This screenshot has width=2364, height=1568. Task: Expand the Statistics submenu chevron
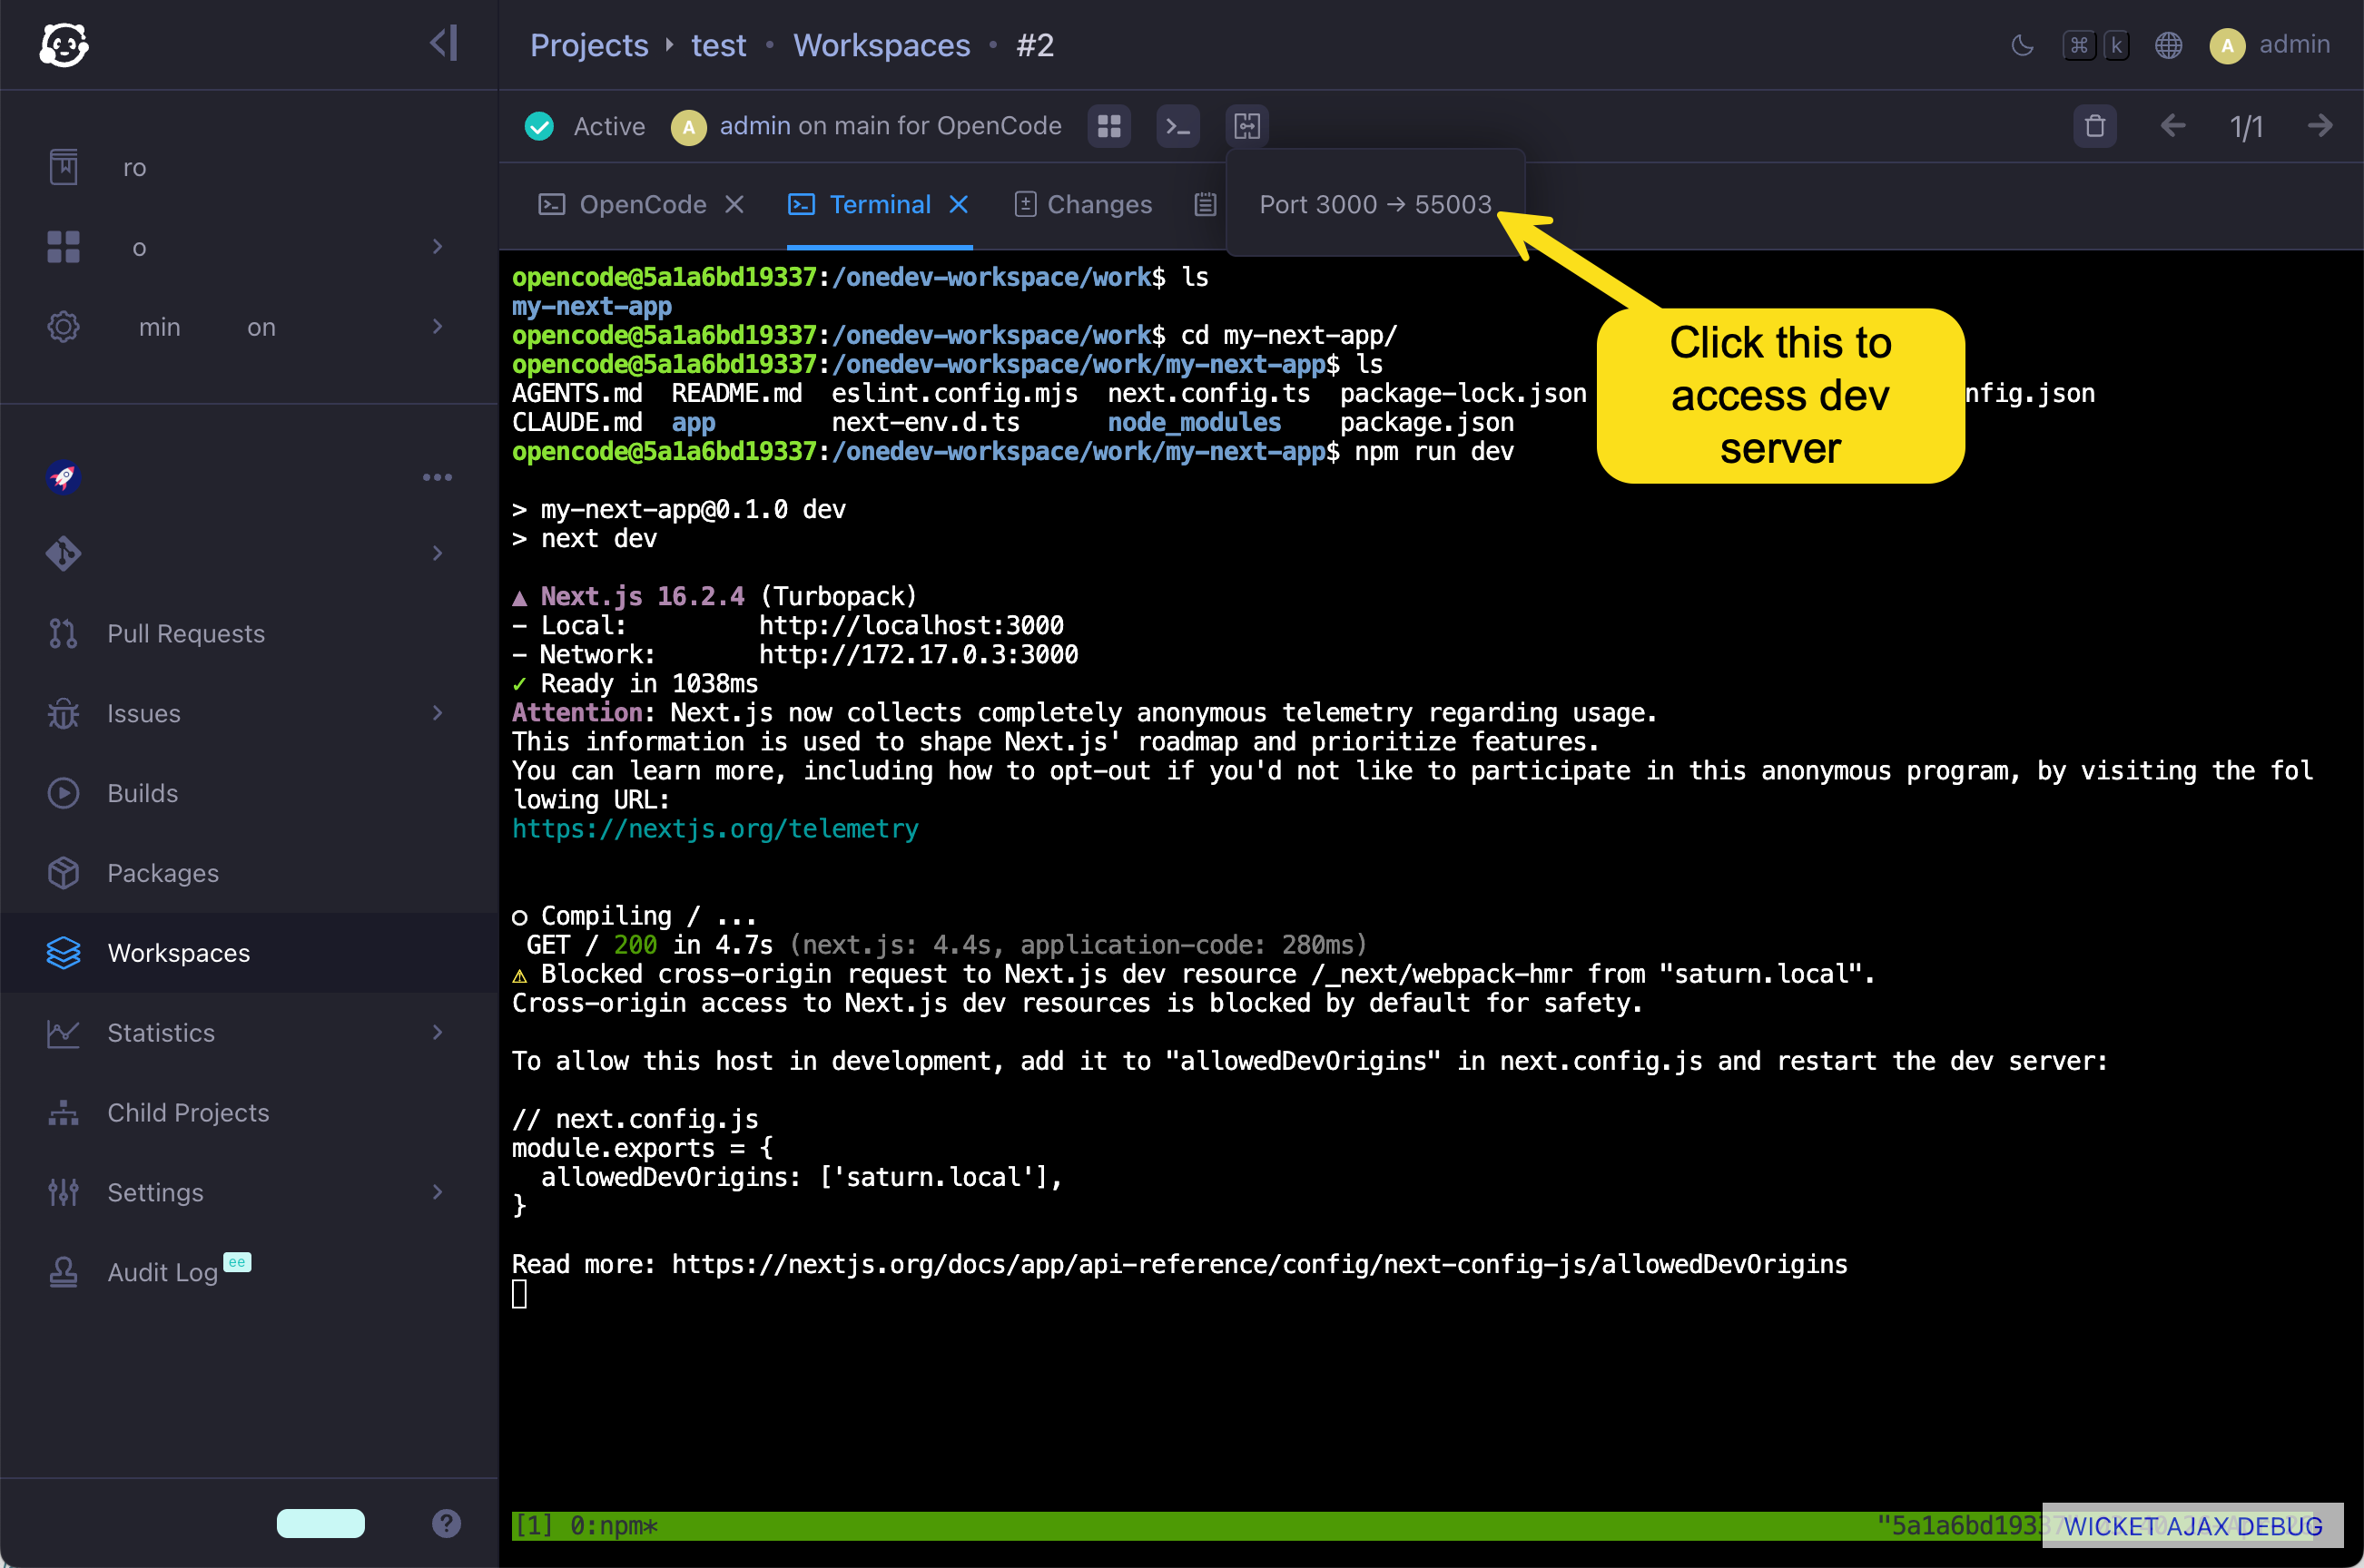click(438, 1032)
